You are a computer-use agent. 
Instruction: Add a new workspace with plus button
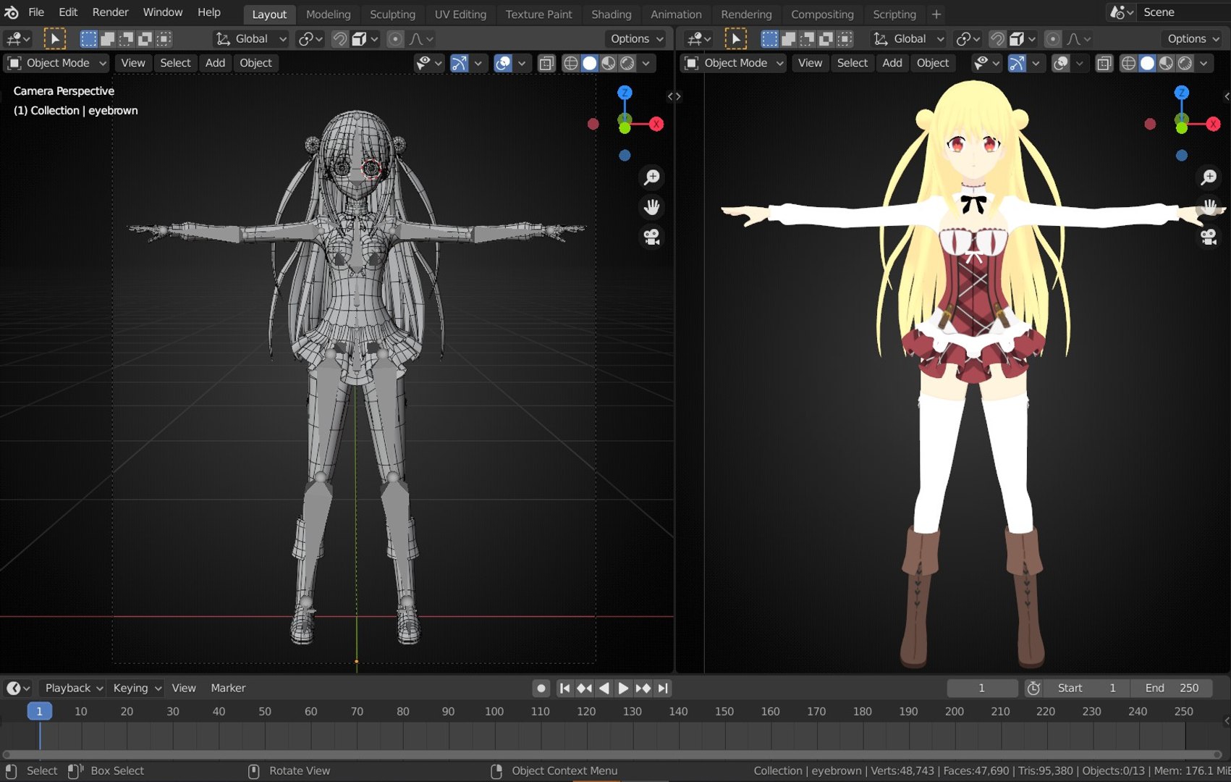936,14
